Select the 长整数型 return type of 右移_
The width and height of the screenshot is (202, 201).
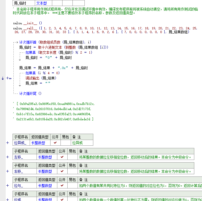coord(47,171)
